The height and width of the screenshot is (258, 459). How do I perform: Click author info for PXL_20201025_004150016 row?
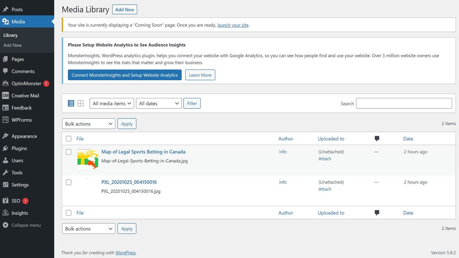point(283,182)
